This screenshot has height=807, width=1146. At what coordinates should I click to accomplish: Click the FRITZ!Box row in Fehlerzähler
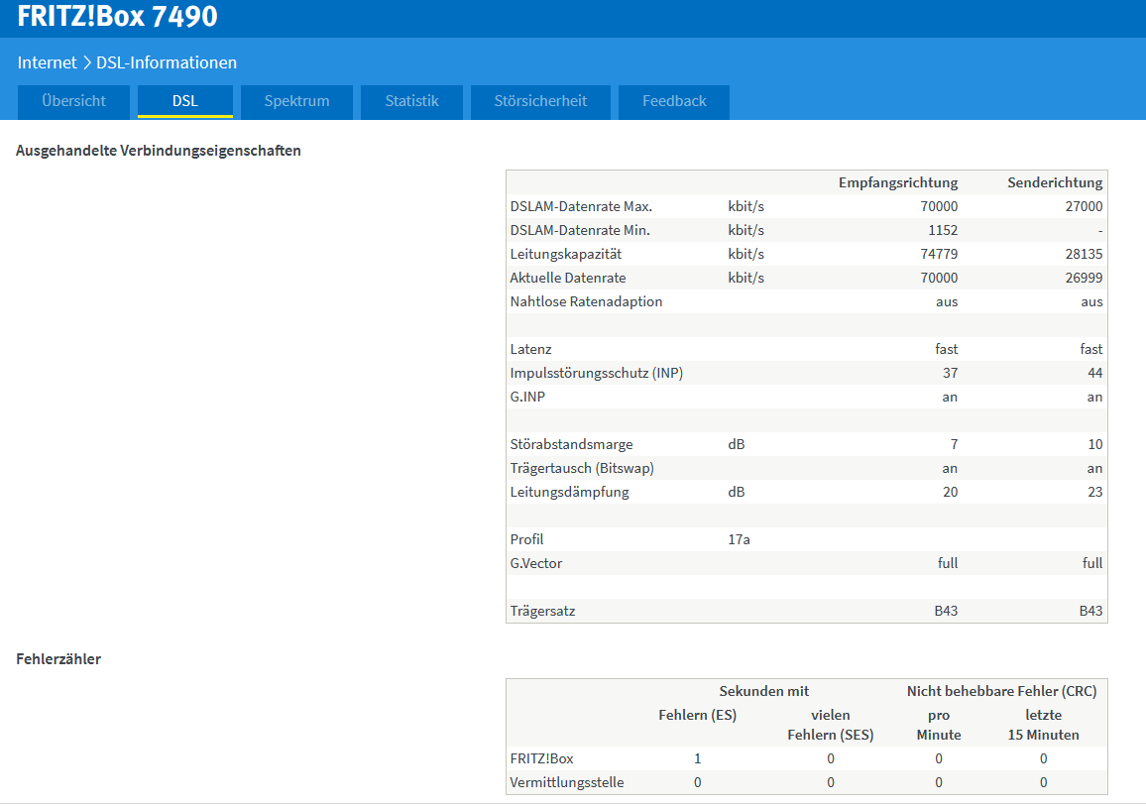(807, 758)
